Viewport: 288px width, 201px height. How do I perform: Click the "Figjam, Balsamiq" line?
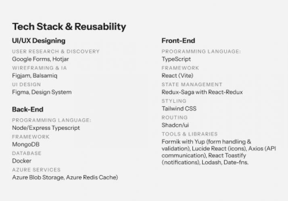coord(35,76)
